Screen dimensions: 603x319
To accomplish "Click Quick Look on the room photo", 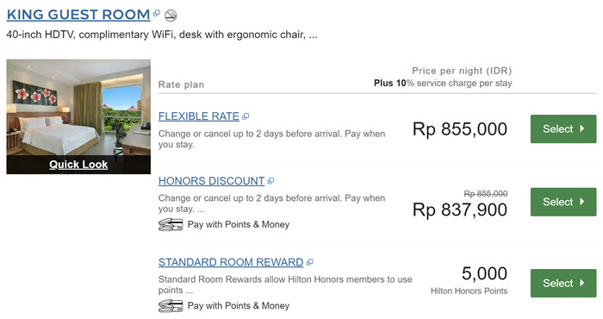I will coord(78,165).
